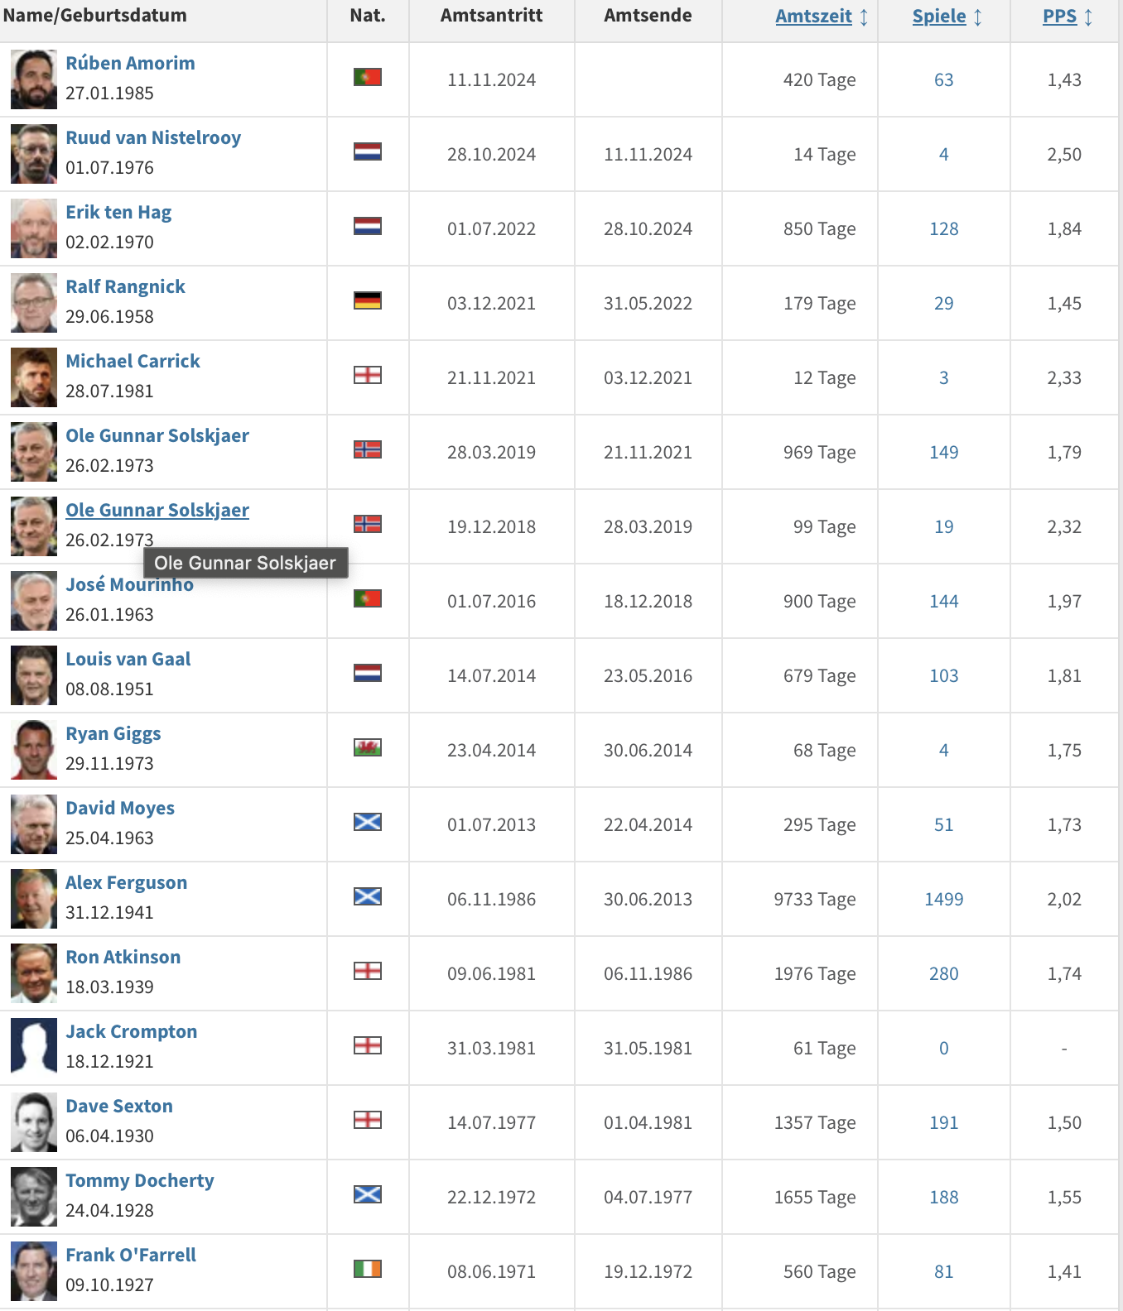Open Erik ten Hag's profile link
The width and height of the screenshot is (1123, 1311).
[x=118, y=213]
